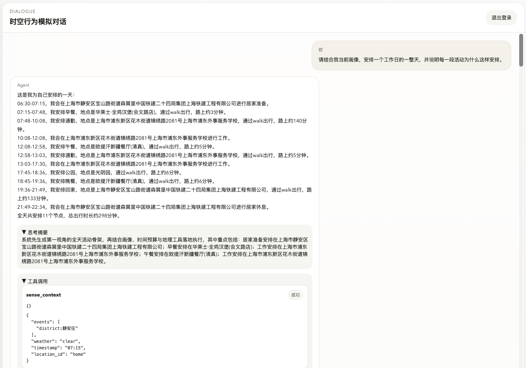Select the 时空行为模拟对话 page title
526x368 pixels.
click(x=38, y=22)
